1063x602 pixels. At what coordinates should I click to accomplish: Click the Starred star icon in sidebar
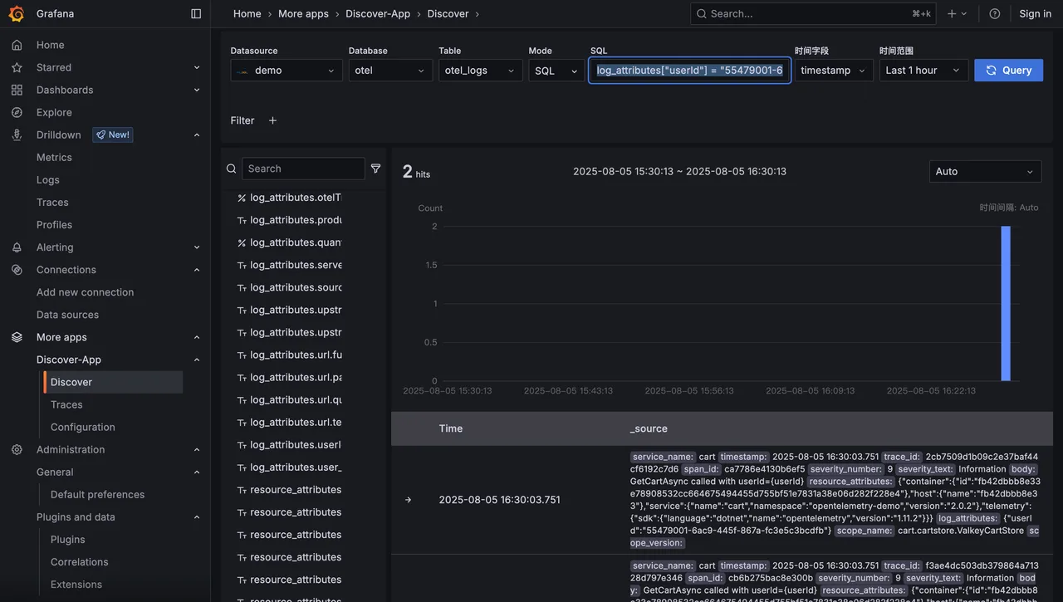coord(17,67)
